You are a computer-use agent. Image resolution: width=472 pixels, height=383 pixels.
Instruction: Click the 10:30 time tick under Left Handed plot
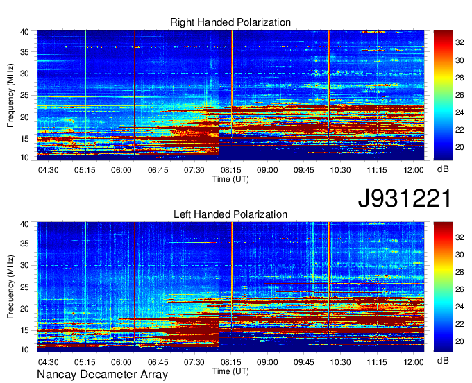point(340,362)
